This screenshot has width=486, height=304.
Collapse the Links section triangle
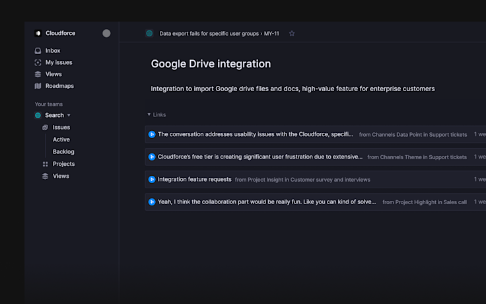pos(149,115)
